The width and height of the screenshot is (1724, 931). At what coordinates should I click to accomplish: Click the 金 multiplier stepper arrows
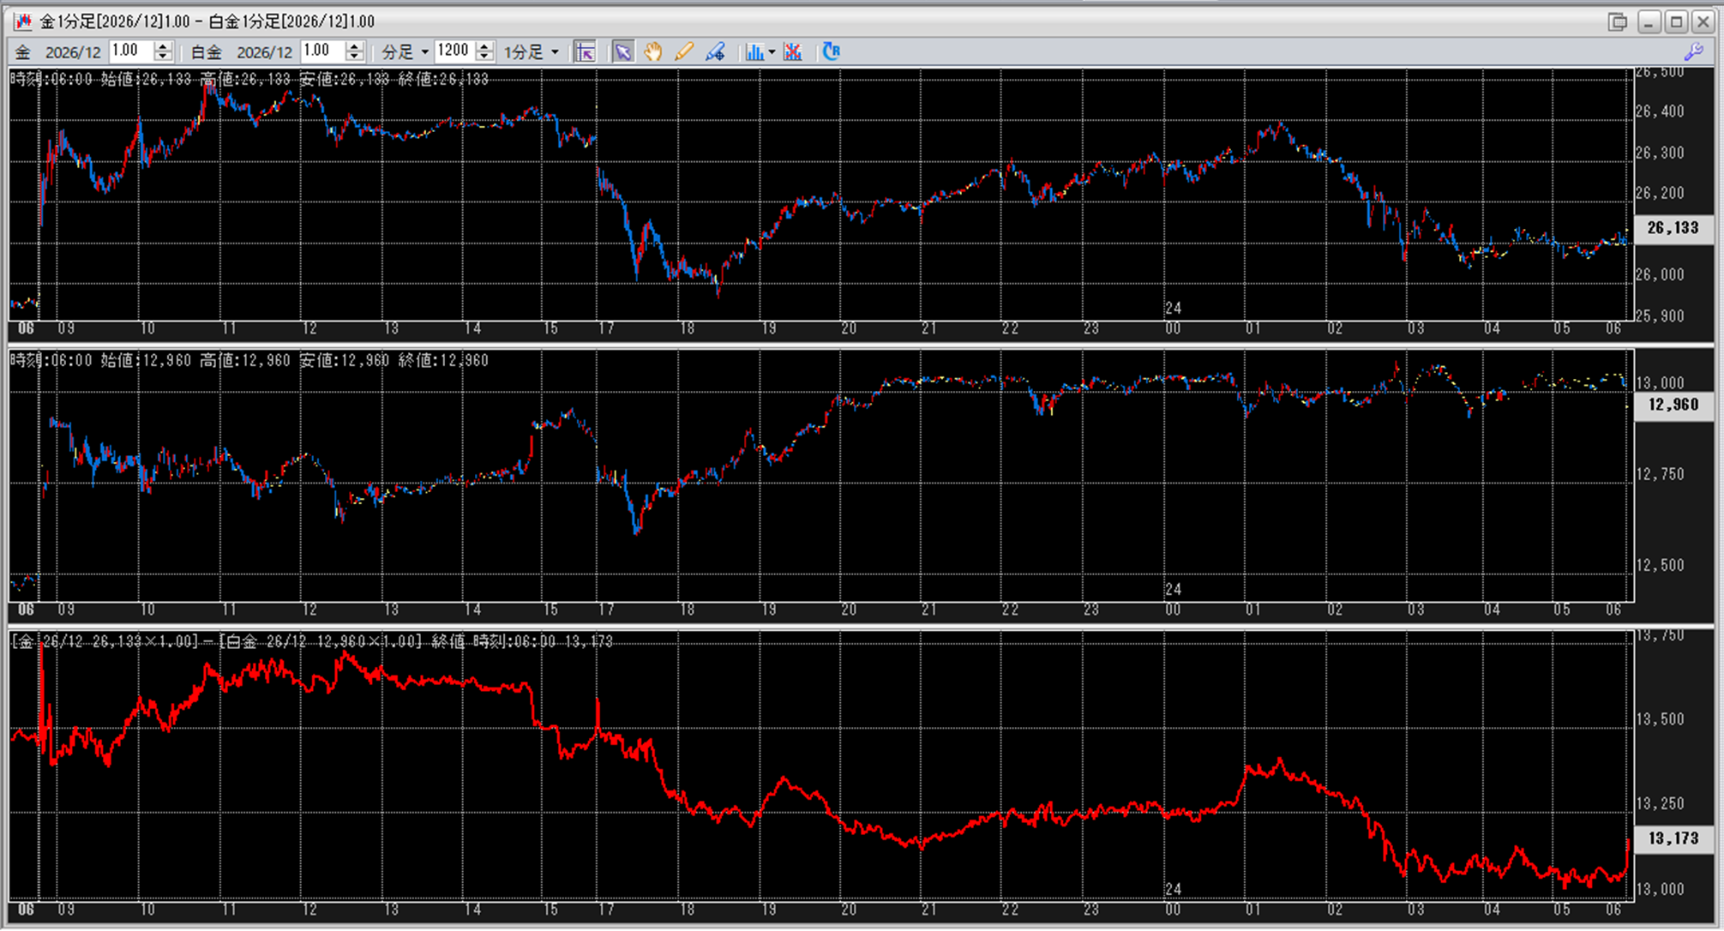pos(163,51)
